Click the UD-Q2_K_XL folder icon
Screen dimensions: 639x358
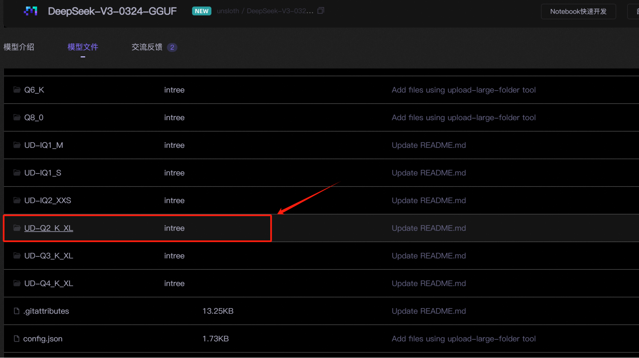click(x=17, y=227)
